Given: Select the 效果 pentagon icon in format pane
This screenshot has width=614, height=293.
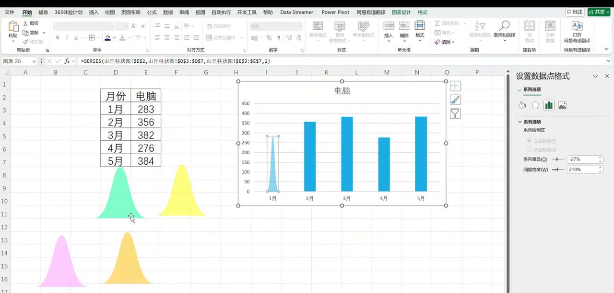Looking at the screenshot, I should click(535, 104).
